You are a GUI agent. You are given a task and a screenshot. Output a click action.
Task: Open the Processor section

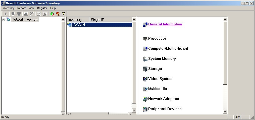157,39
